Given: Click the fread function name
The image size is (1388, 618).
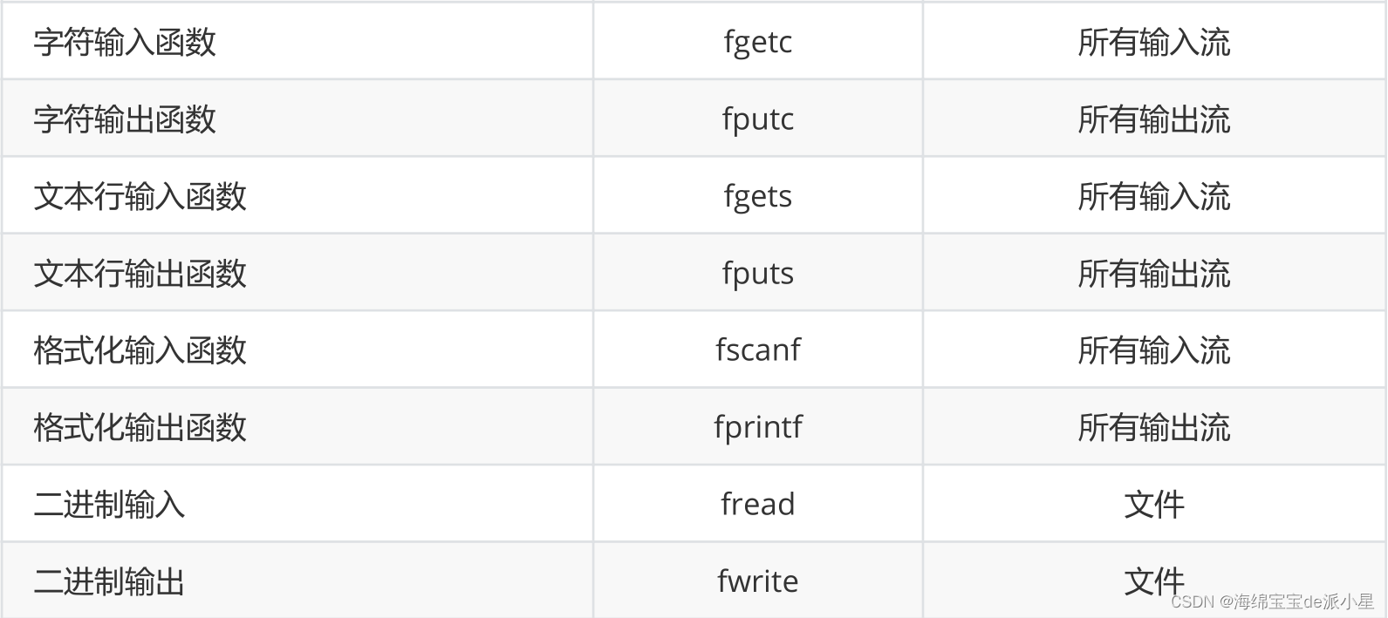Looking at the screenshot, I should pos(757,504).
